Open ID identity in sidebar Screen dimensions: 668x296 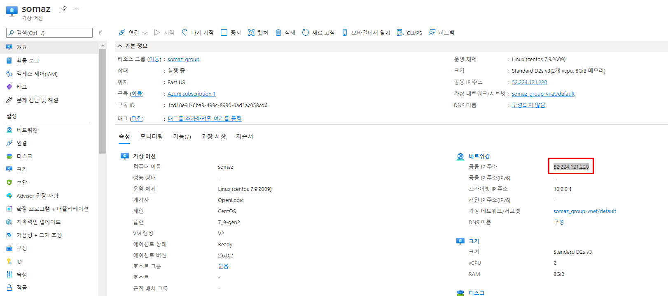pyautogui.click(x=49, y=261)
